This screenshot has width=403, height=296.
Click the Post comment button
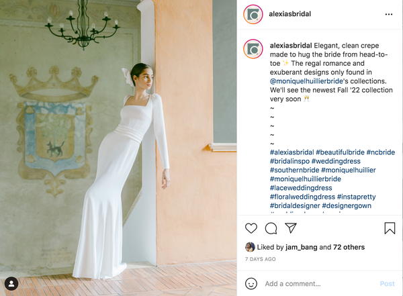[387, 284]
